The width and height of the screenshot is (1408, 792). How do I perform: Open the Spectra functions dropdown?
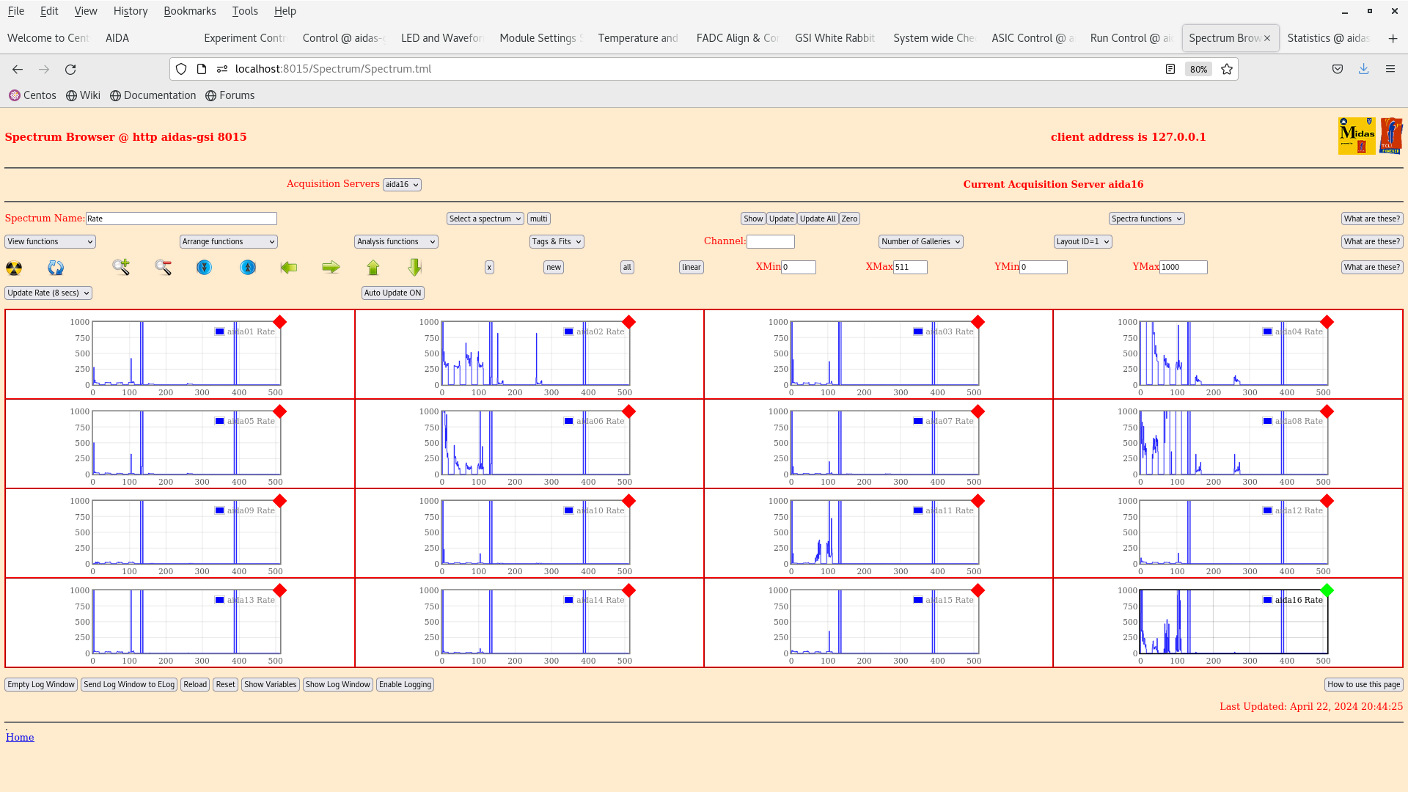[1147, 219]
